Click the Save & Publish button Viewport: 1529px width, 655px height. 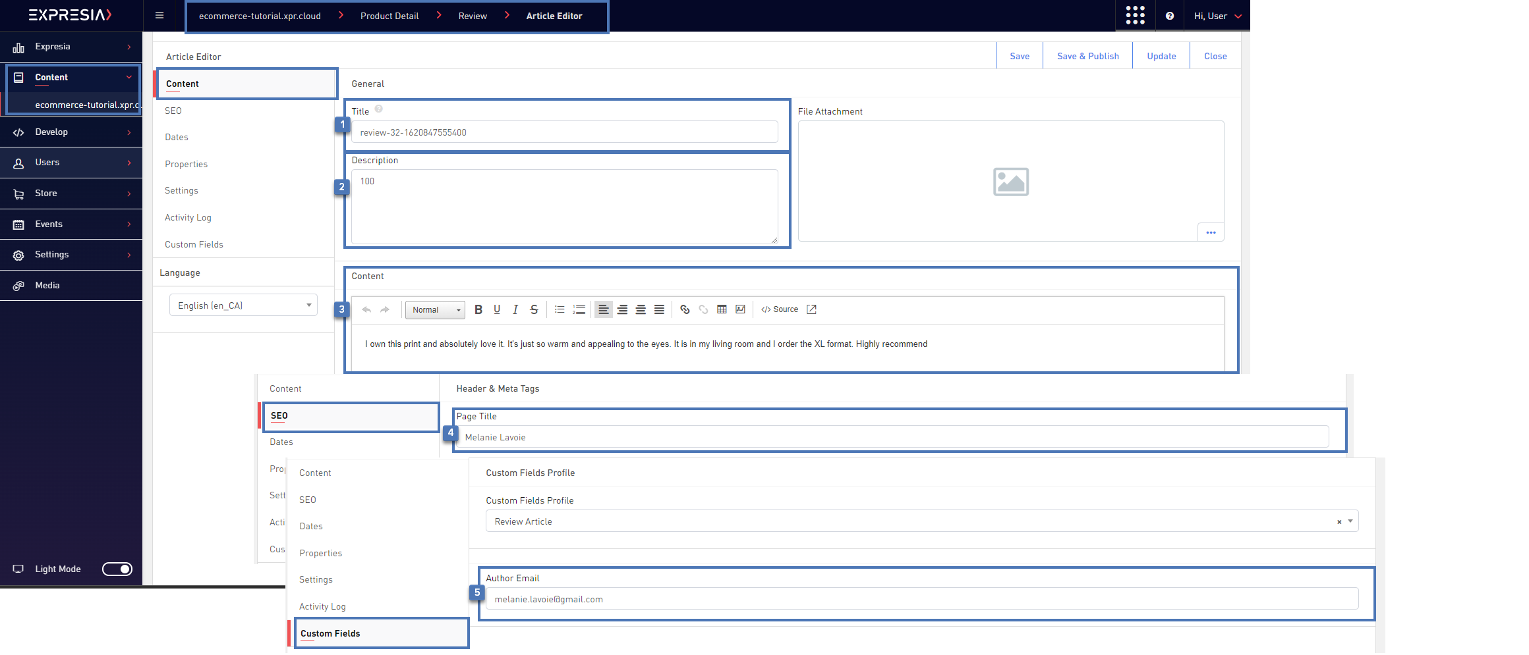1087,56
